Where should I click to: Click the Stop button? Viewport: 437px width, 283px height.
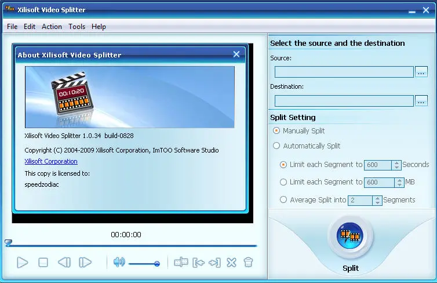[43, 262]
